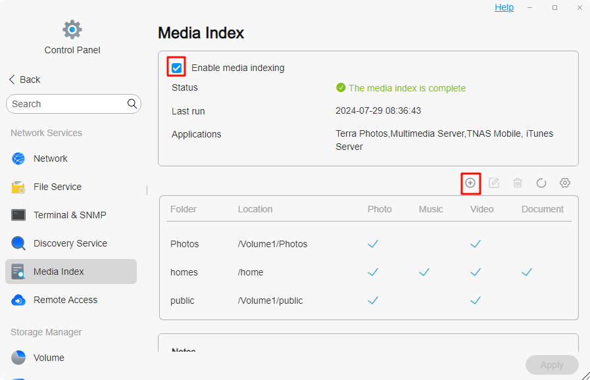Toggle Music checkmark for homes folder
The height and width of the screenshot is (380, 590).
tap(424, 272)
